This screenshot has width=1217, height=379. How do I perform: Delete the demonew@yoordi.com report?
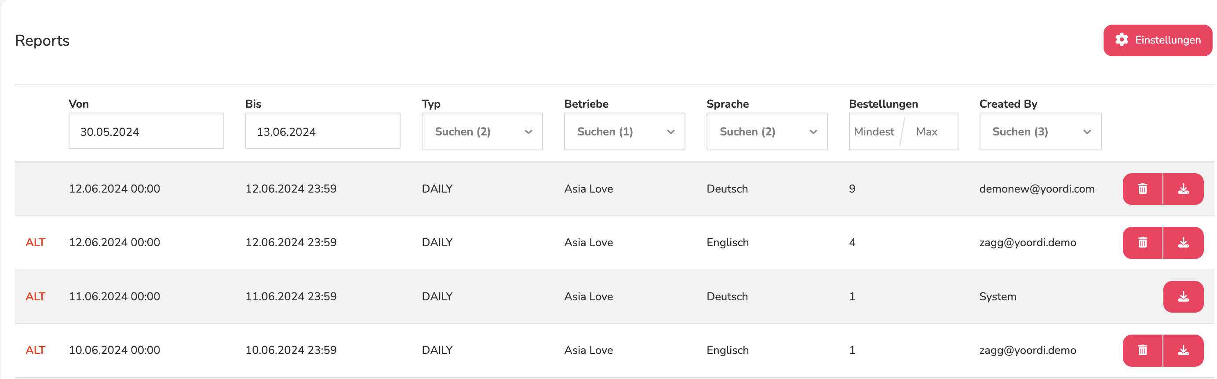pos(1142,189)
